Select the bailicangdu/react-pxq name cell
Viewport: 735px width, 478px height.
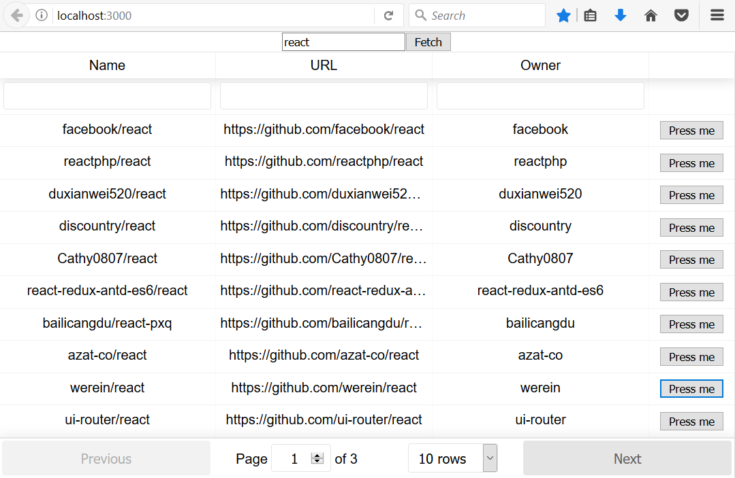coord(108,323)
